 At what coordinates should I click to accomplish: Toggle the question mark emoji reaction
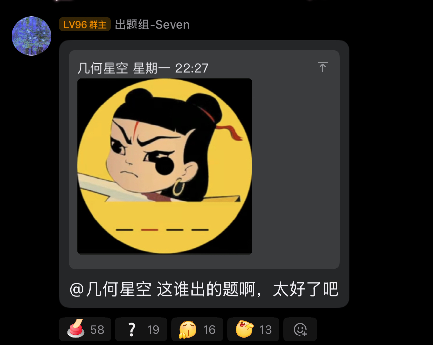click(x=141, y=329)
